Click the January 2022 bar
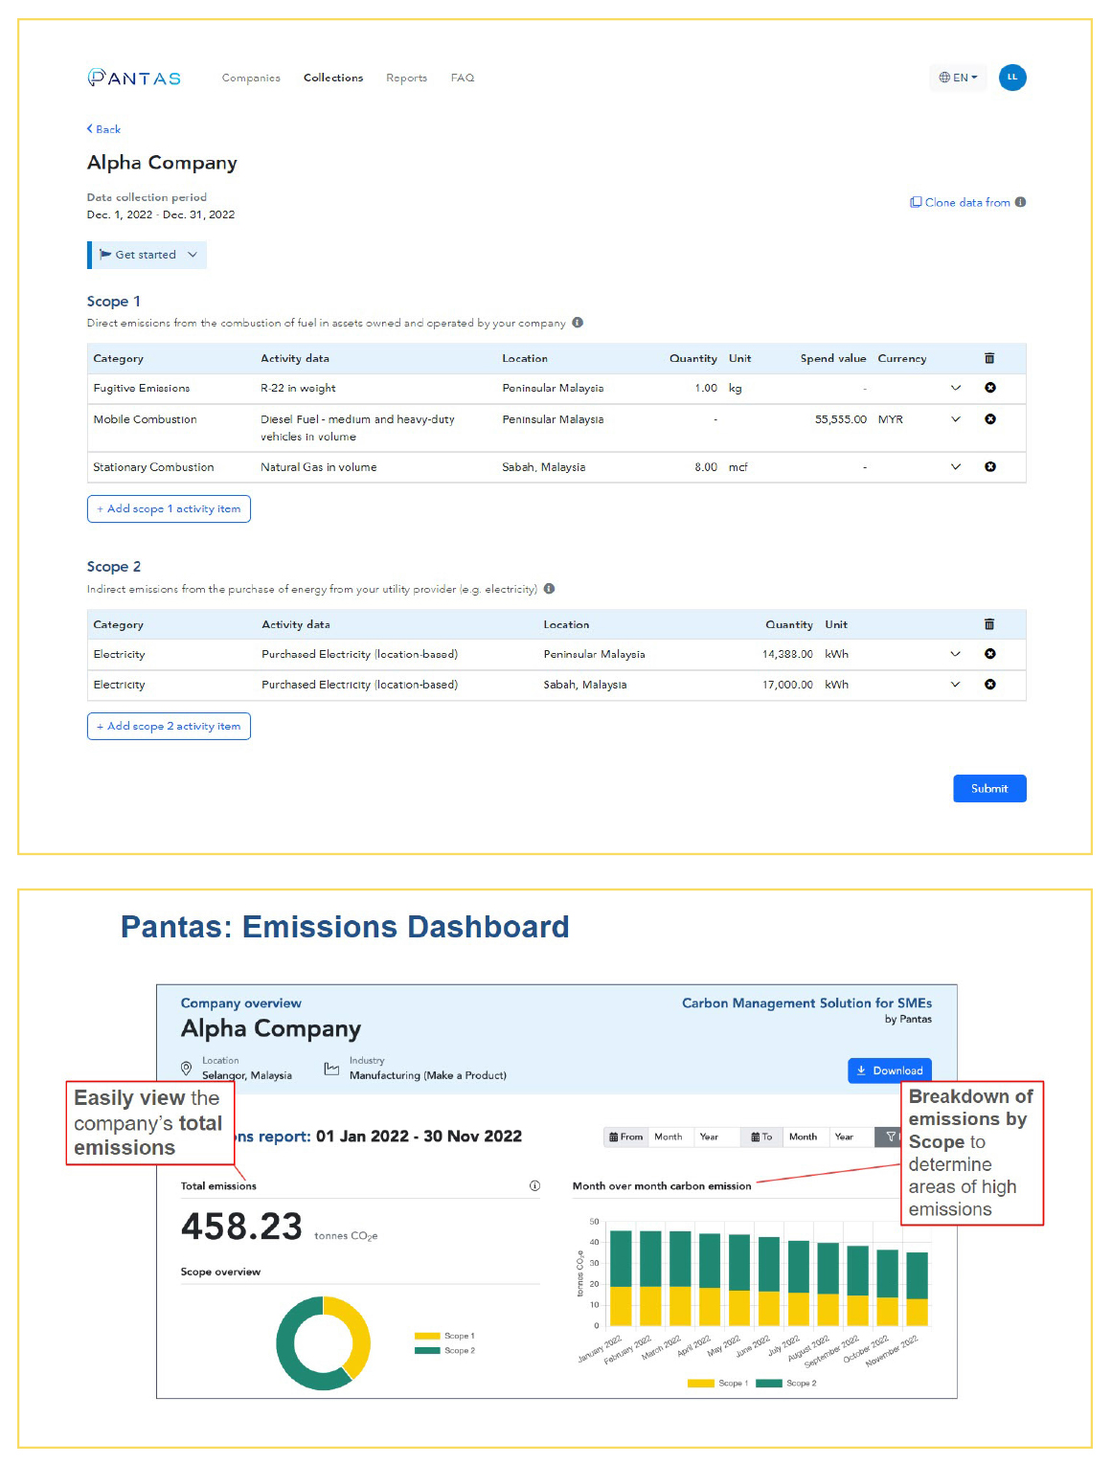The height and width of the screenshot is (1464, 1112). point(621,1278)
